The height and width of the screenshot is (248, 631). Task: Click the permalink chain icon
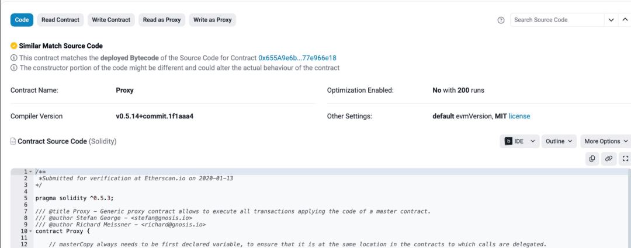[608, 159]
